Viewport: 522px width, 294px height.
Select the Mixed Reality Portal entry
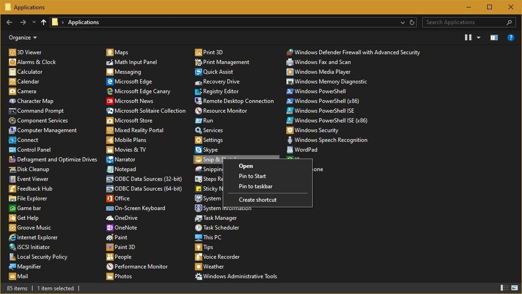coord(135,131)
